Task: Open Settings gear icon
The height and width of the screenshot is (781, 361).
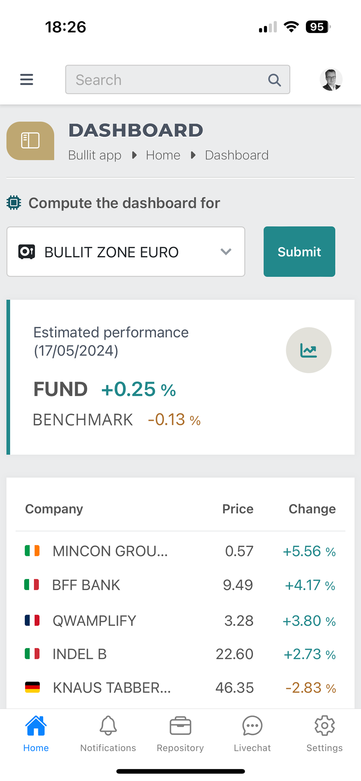Action: click(325, 726)
